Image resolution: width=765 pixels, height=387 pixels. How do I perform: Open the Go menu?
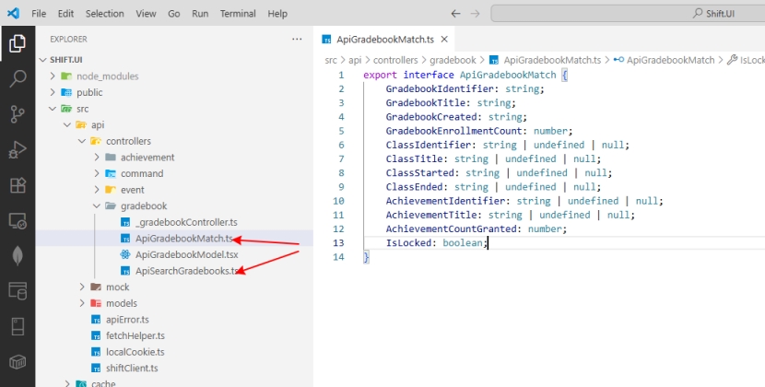[174, 14]
